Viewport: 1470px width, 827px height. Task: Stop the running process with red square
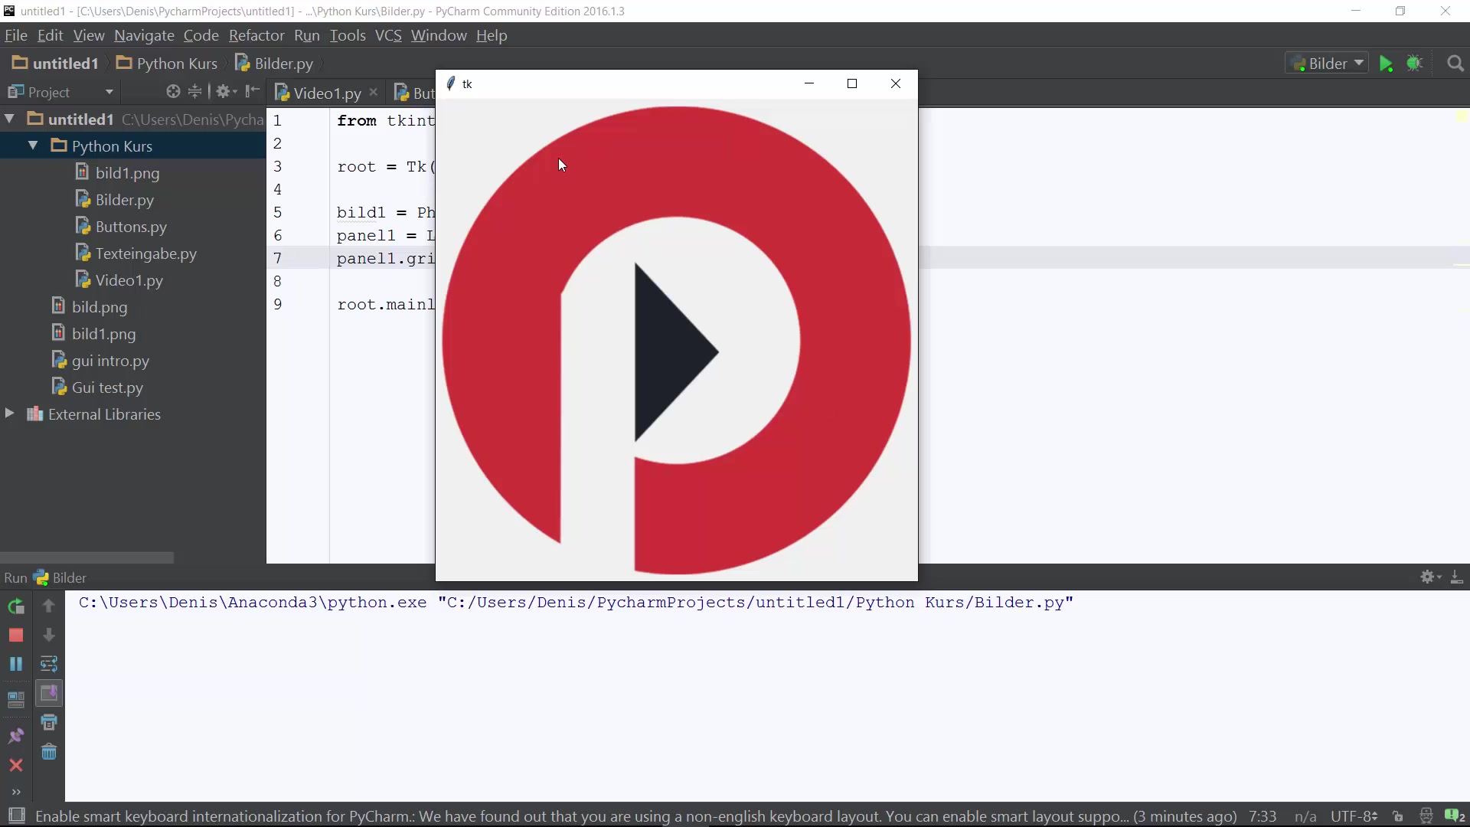click(x=16, y=636)
